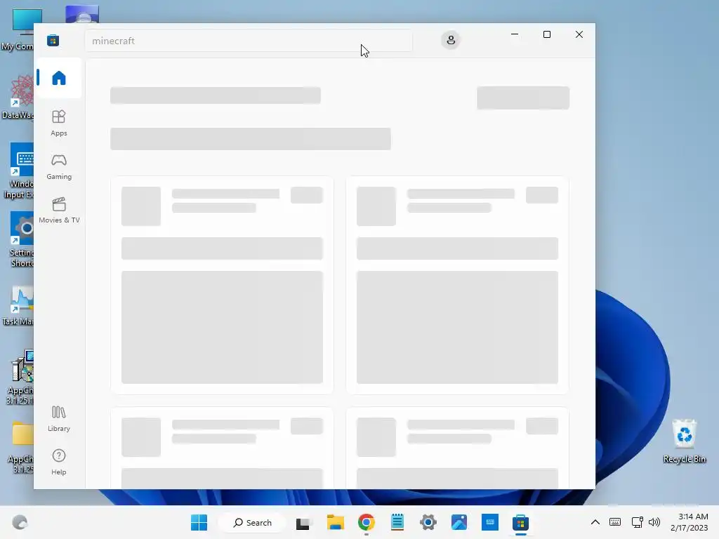This screenshot has height=539, width=719.
Task: Open the Notepad icon on the taskbar
Action: (x=397, y=522)
